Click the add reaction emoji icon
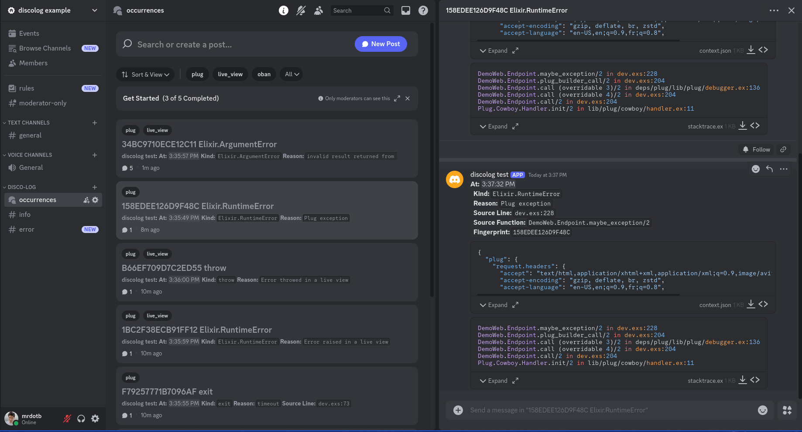Screen dimensions: 802x432 coord(756,169)
